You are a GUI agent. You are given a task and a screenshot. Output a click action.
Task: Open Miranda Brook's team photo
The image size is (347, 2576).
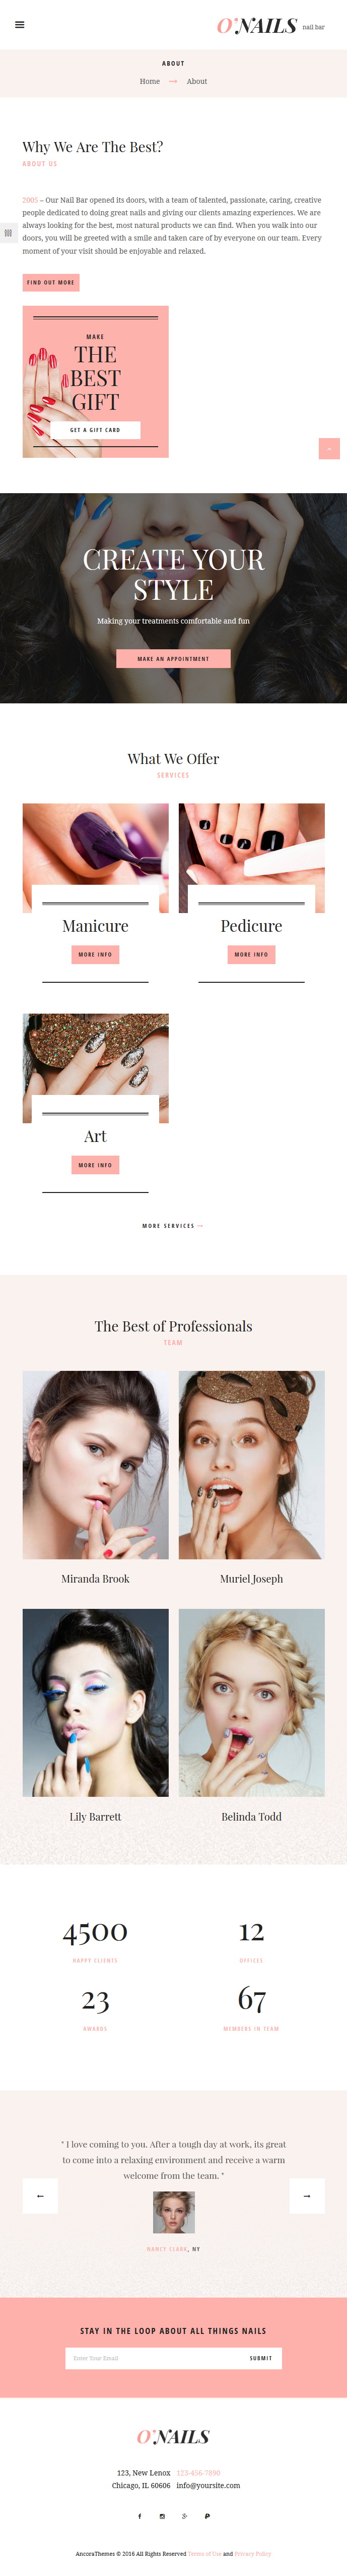pos(96,1464)
